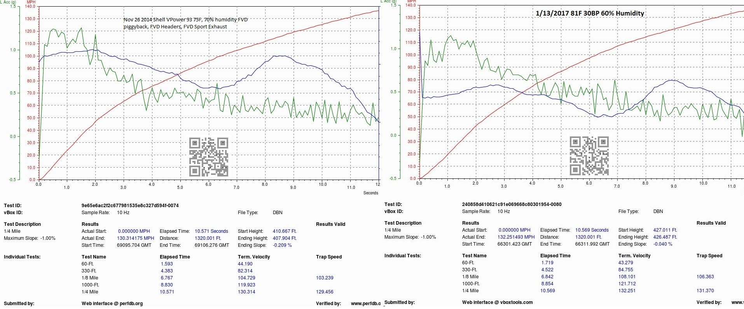Image resolution: width=744 pixels, height=309 pixels.
Task: Click the 103.239 eighth-mile trap speed
Action: click(325, 278)
